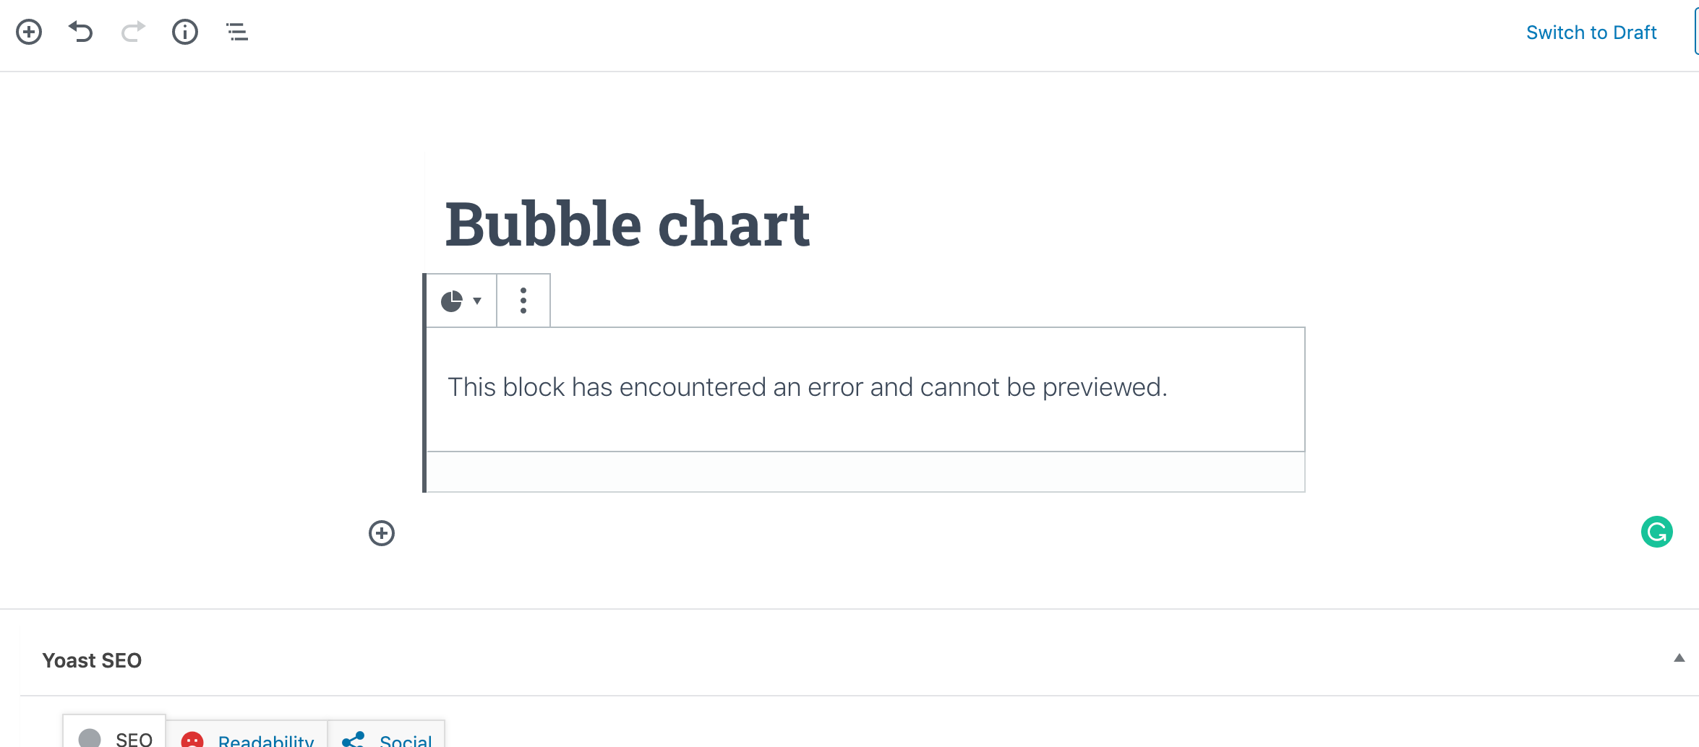Expand the Yoast SEO section header
The width and height of the screenshot is (1699, 747).
(91, 660)
